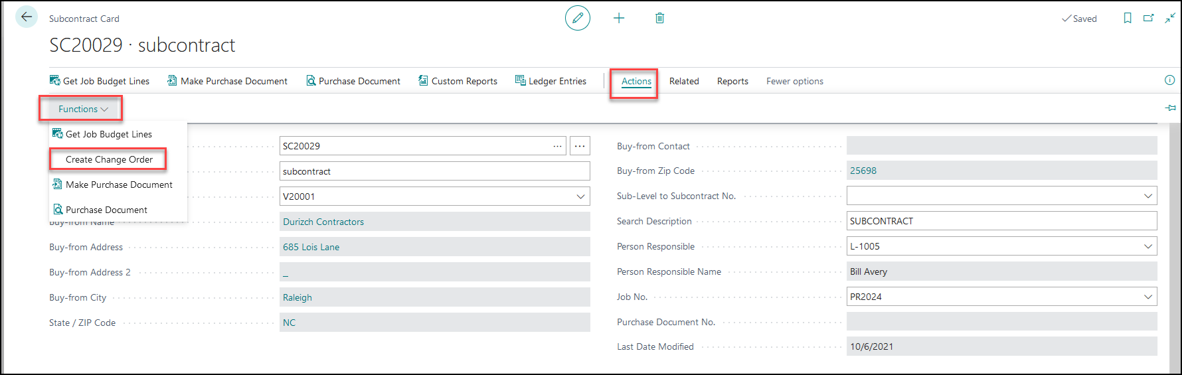The image size is (1182, 375).
Task: Click the bookmark icon
Action: pos(1128,18)
